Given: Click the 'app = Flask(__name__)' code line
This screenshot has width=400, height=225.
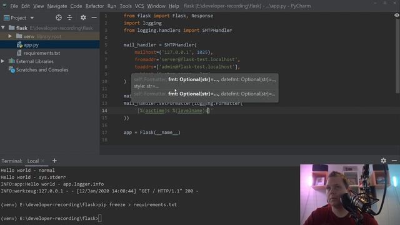Looking at the screenshot, I should click(152, 132).
